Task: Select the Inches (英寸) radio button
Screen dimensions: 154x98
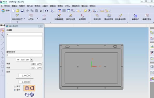Action: point(15,87)
